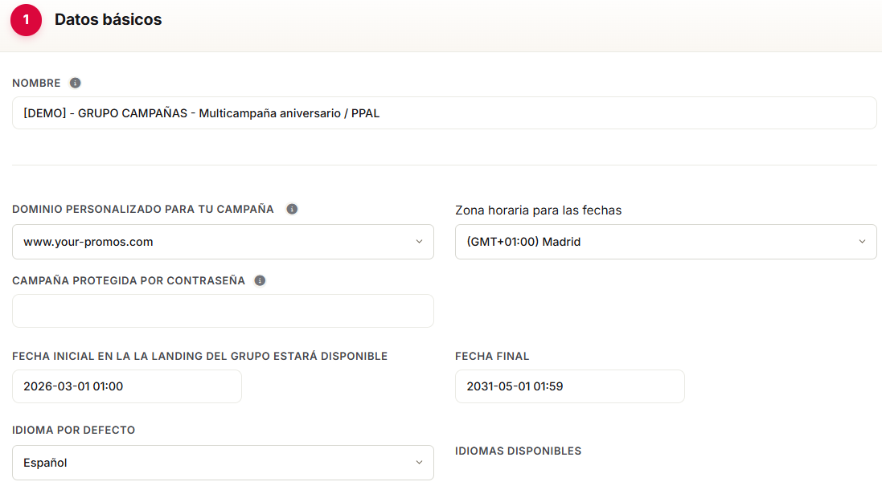Image resolution: width=882 pixels, height=490 pixels.
Task: Click the chevron arrow in domain selector
Action: point(419,242)
